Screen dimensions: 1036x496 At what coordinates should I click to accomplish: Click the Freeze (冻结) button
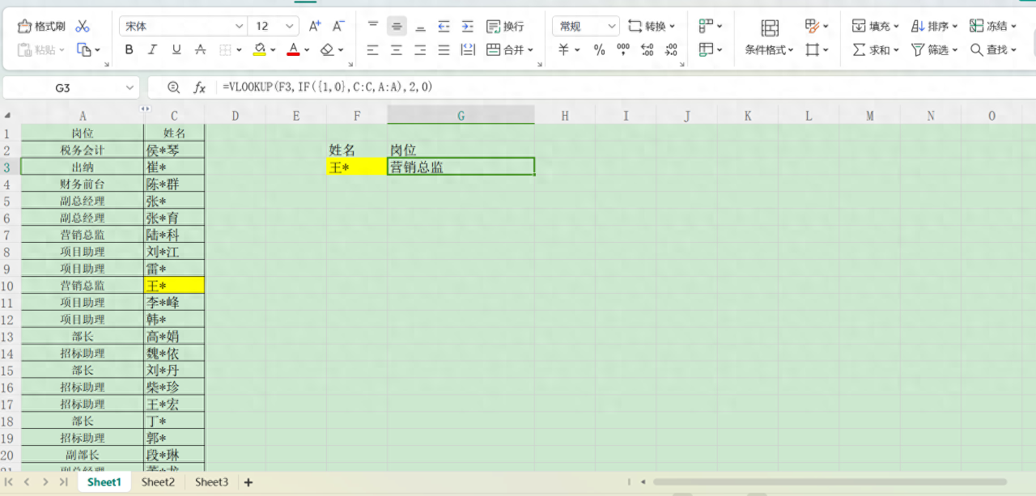pyautogui.click(x=993, y=26)
